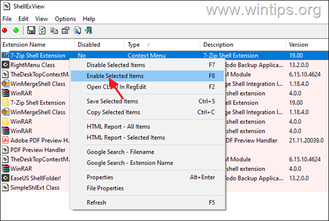Open the View menu
This screenshot has height=221, width=329.
41,19
